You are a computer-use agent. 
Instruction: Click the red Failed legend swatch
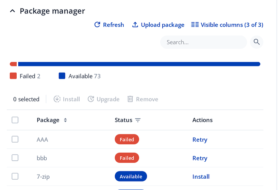click(x=13, y=76)
